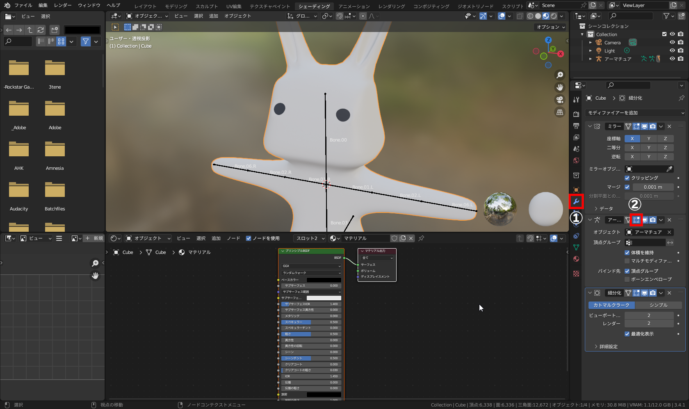The image size is (689, 409).
Task: Toggle the Mirror modifier Merge checkbox
Action: tap(627, 187)
